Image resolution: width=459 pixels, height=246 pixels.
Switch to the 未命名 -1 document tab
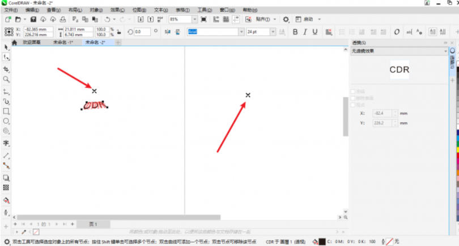(x=63, y=42)
